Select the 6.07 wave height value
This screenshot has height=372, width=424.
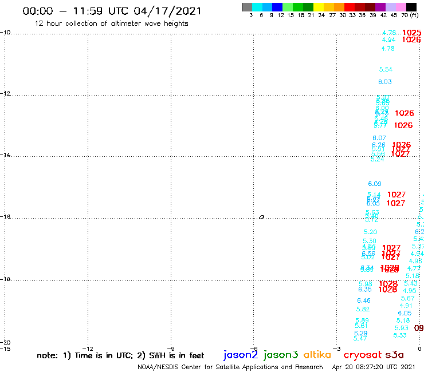[379, 138]
